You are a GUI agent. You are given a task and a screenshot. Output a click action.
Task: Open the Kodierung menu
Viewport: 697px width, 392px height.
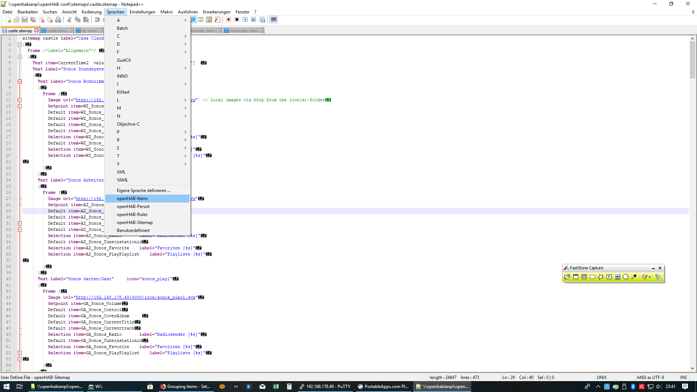coord(91,12)
